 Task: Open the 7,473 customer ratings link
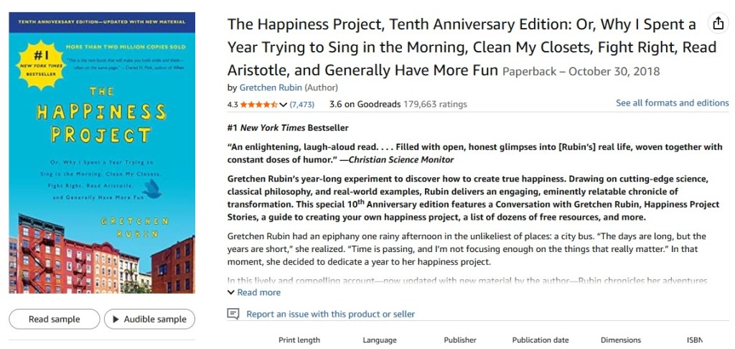(x=302, y=104)
